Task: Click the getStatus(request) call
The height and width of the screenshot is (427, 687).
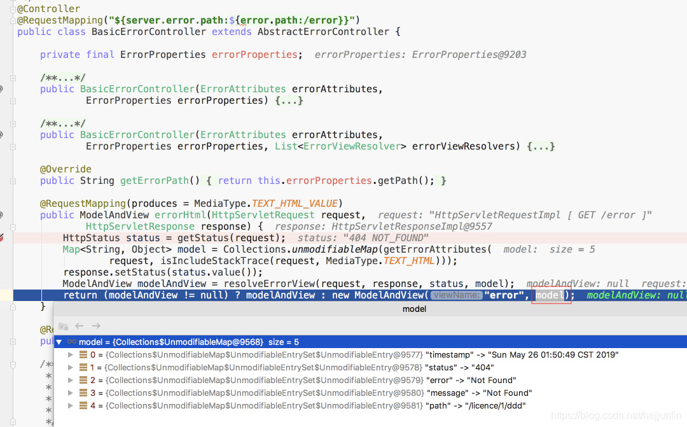Action: pos(228,238)
